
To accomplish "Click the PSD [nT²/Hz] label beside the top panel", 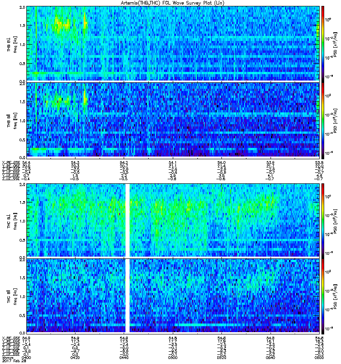I will [x=335, y=44].
